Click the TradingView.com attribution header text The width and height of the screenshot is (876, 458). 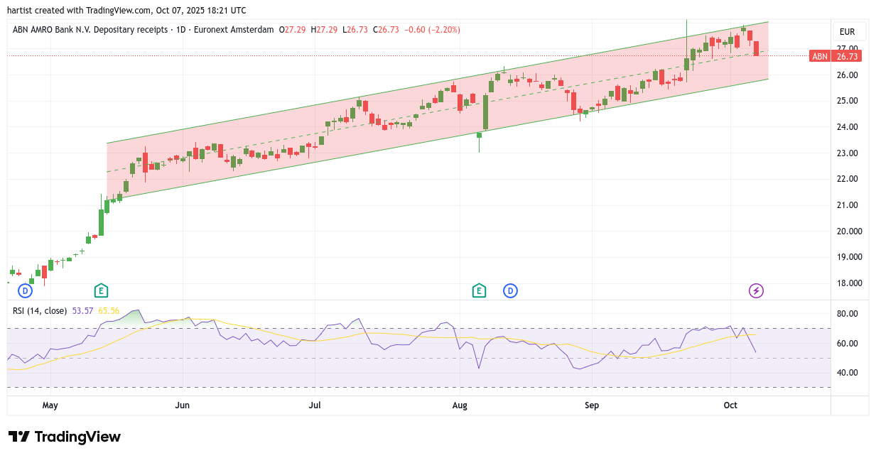click(x=126, y=10)
